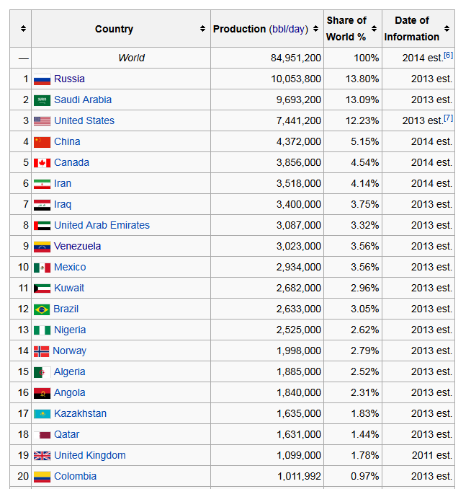
Task: Click the Brazil flag icon
Action: point(42,309)
